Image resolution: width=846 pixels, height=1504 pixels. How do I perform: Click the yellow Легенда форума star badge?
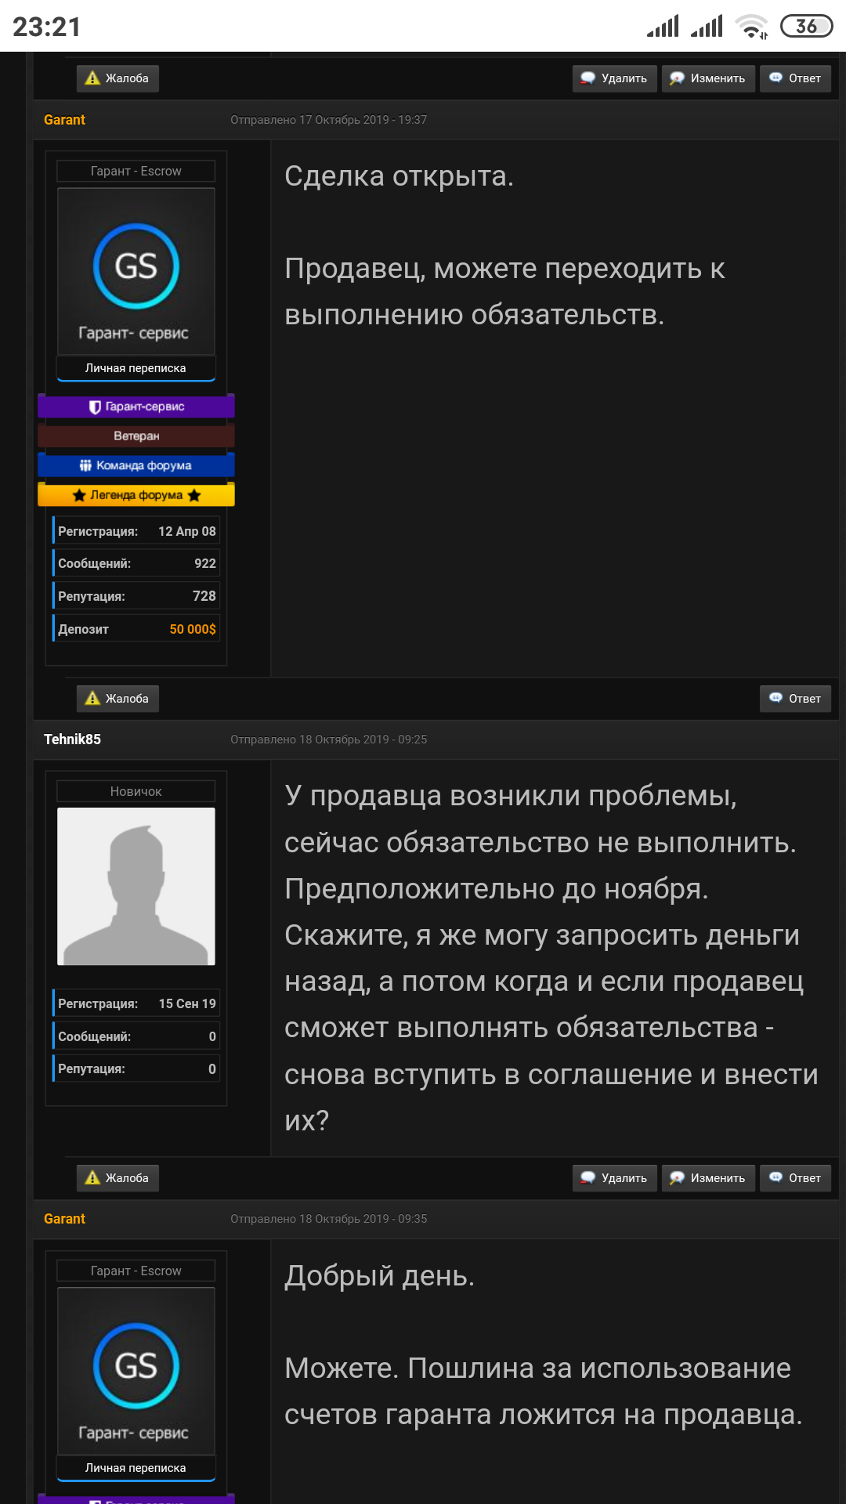[136, 495]
